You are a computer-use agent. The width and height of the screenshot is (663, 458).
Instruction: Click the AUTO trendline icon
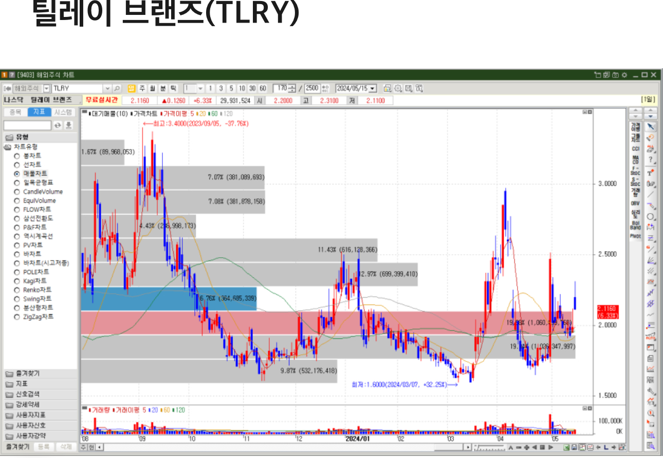651,337
